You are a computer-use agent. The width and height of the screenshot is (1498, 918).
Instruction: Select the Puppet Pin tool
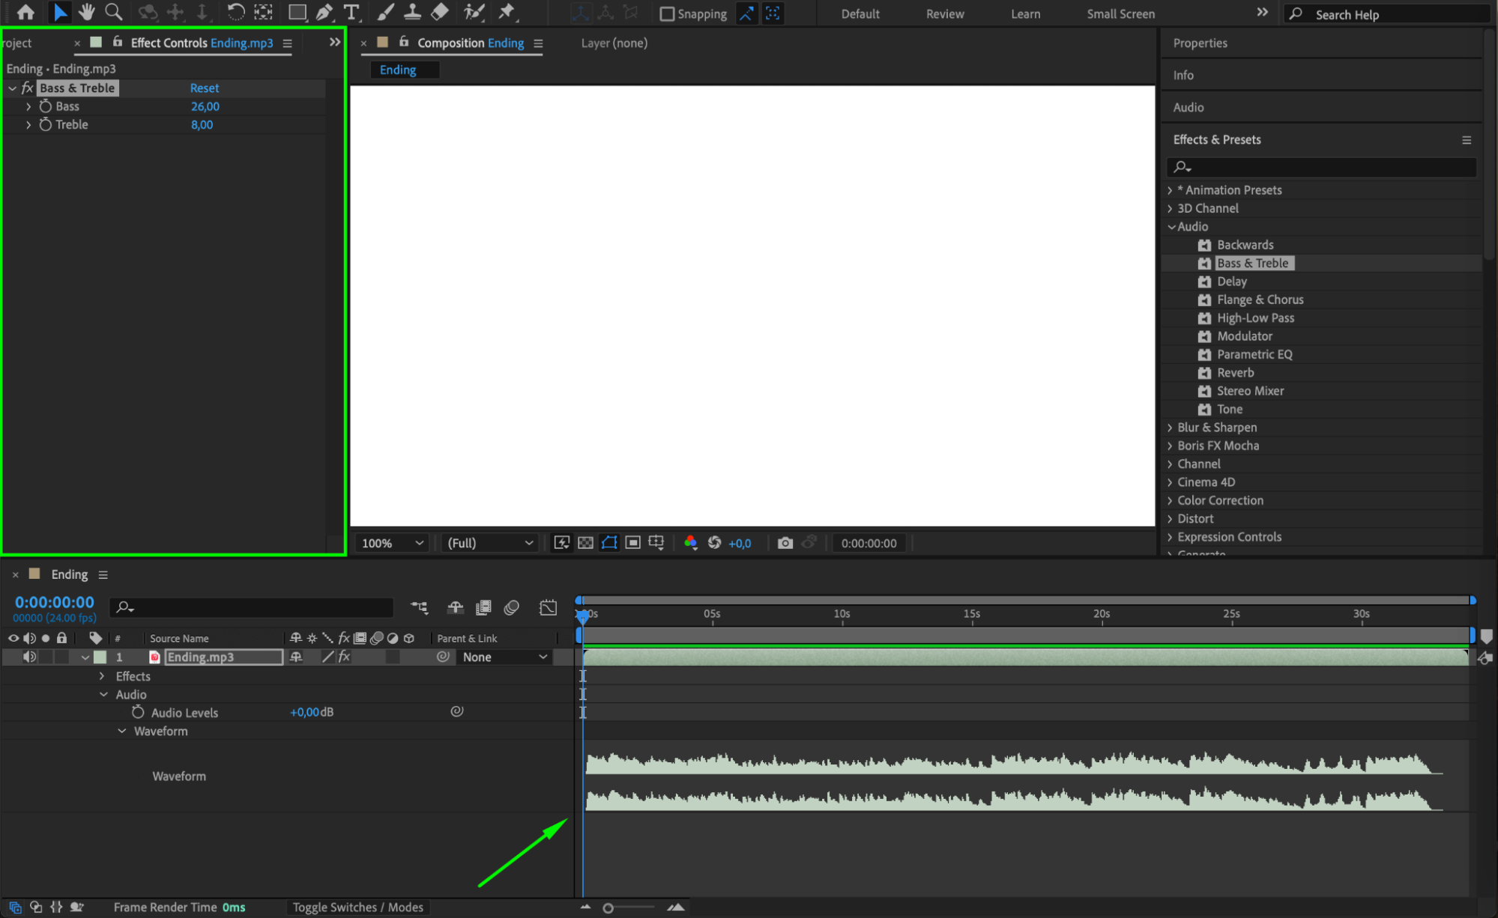coord(507,12)
